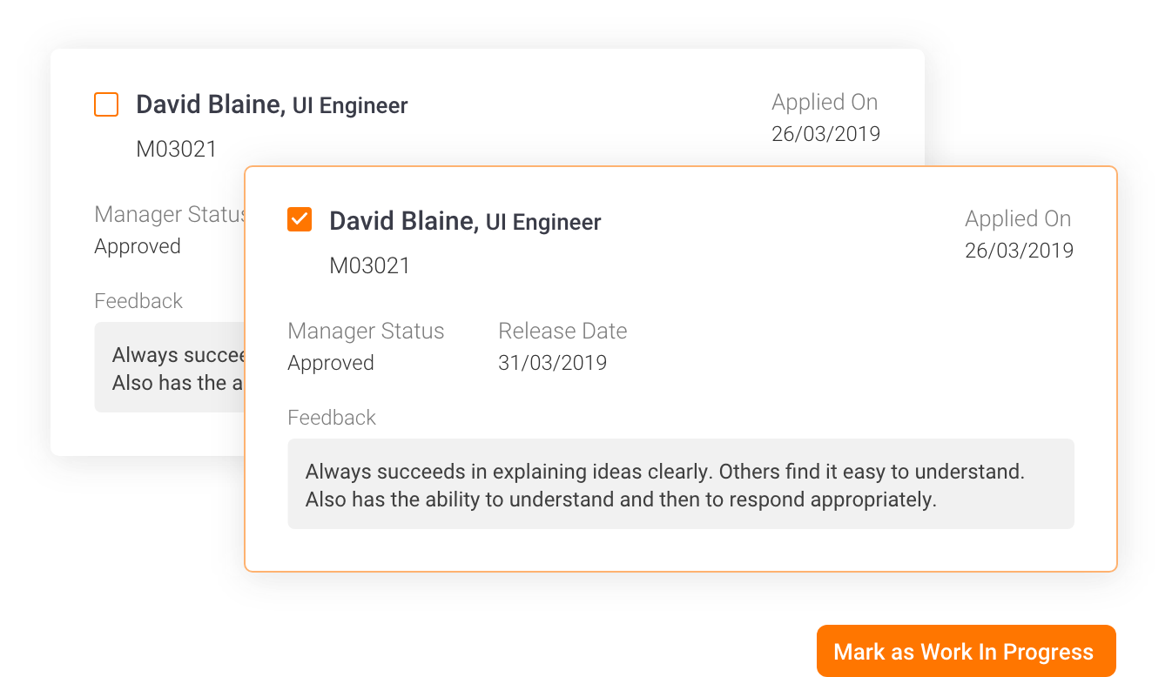Screen dimensions: 1172x677
Task: Click the Applied On label on background card
Action: point(825,103)
